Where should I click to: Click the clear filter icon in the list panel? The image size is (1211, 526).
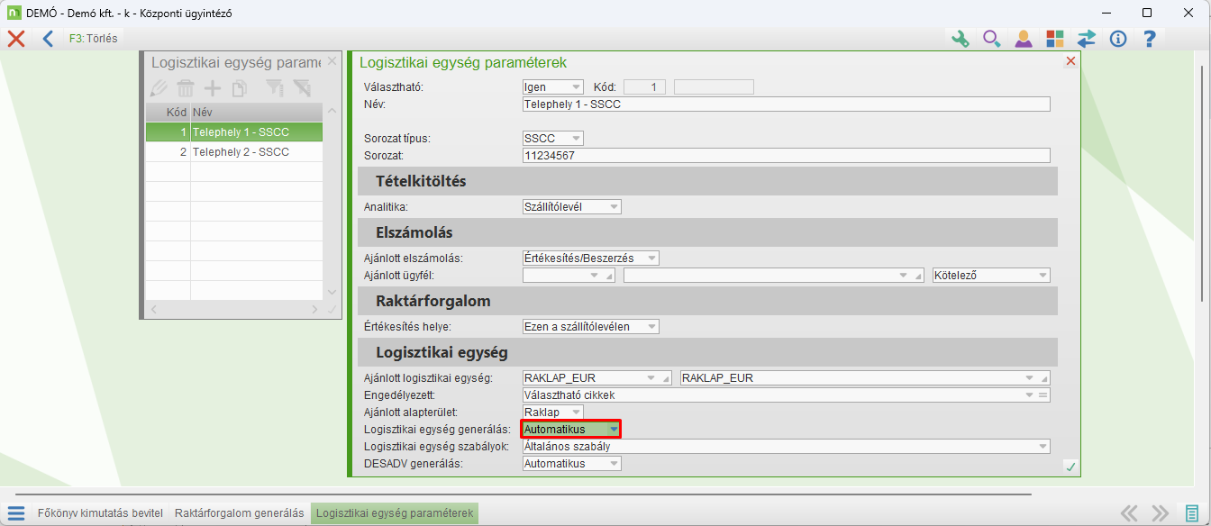(x=302, y=87)
